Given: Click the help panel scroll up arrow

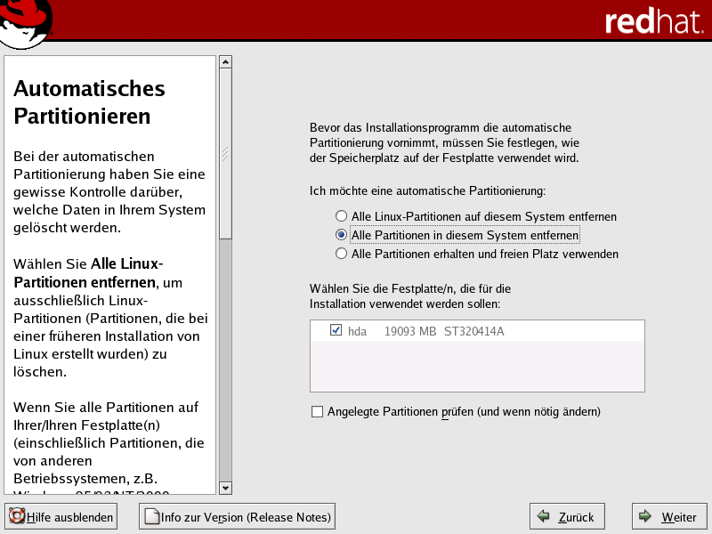Looking at the screenshot, I should click(225, 62).
